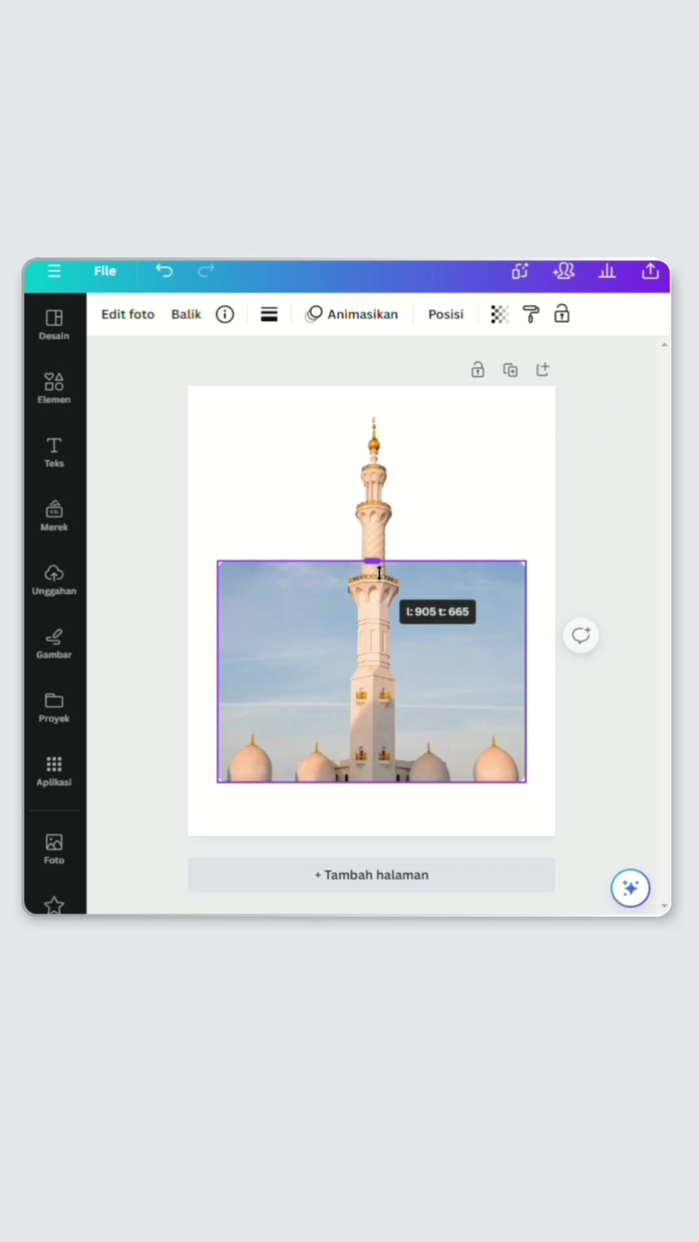Copy style with paint roller icon
699x1242 pixels.
pos(531,314)
